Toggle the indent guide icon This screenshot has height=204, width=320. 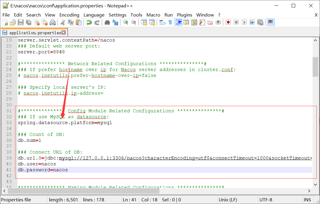click(x=178, y=22)
